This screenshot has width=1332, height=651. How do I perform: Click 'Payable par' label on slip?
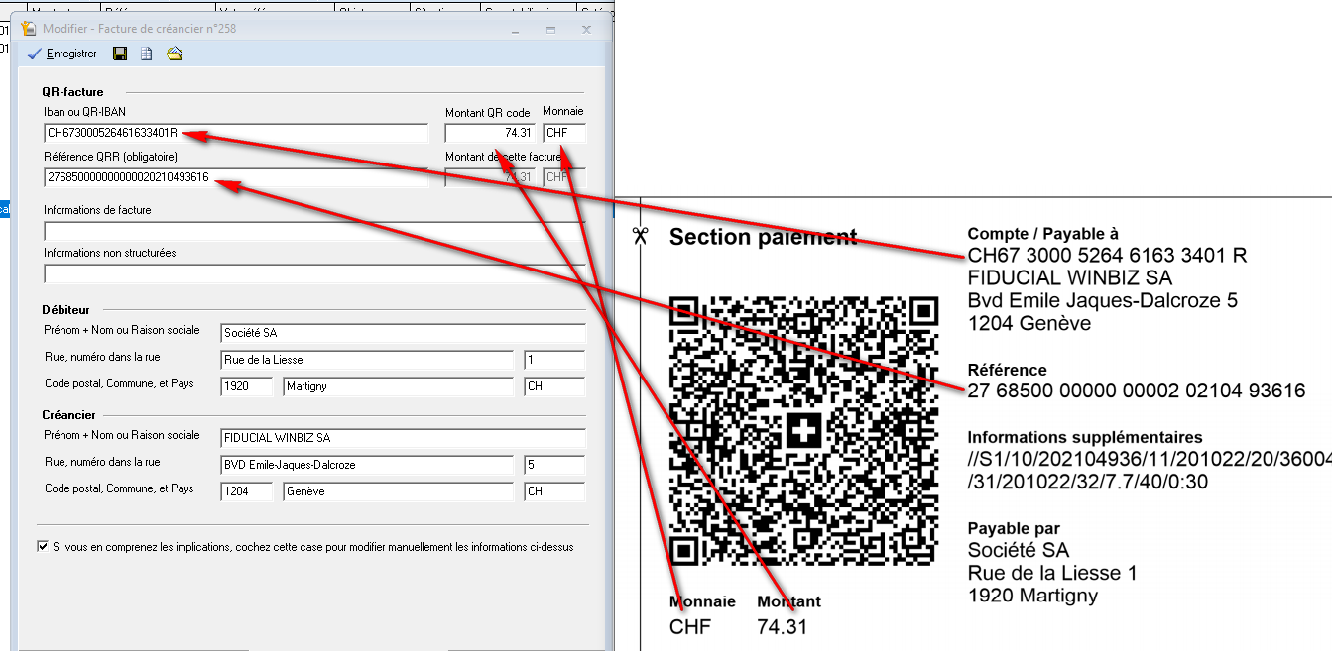click(x=1014, y=528)
